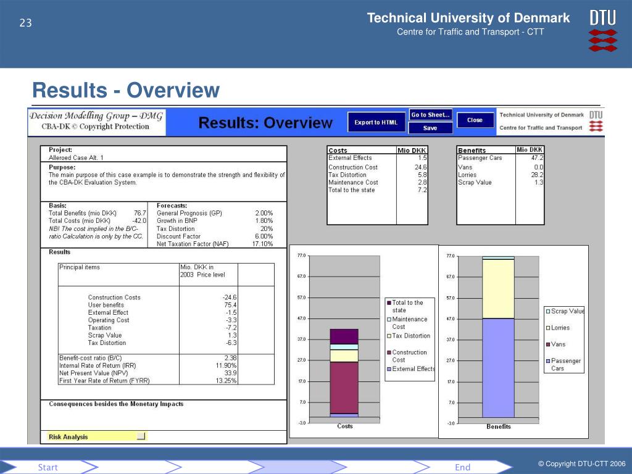
Task: Select the Total to the state value 7.2
Action: click(x=422, y=190)
